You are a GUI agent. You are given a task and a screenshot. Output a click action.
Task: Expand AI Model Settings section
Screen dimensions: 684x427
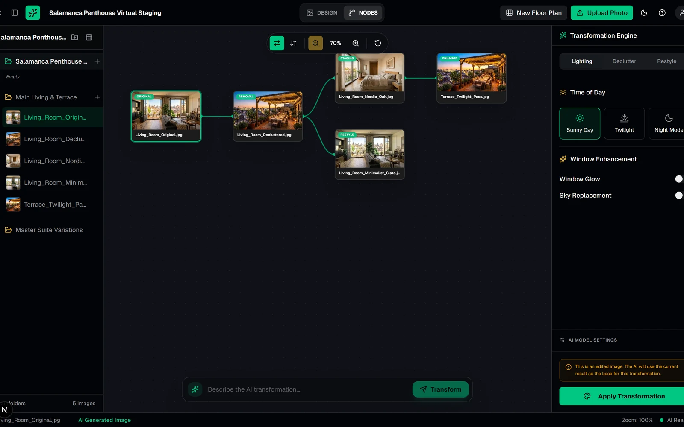point(618,340)
